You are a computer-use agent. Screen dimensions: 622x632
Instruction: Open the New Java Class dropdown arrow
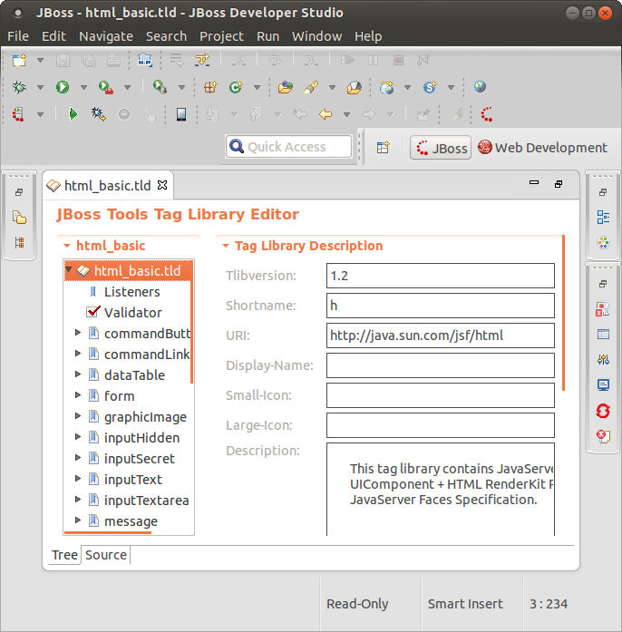(x=257, y=87)
